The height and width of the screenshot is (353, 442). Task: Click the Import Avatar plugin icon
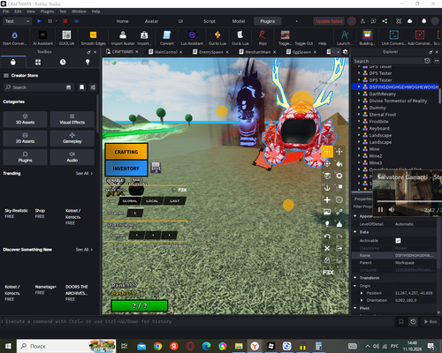coord(123,35)
